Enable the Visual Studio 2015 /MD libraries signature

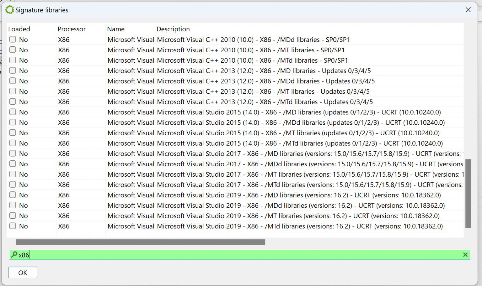click(13, 112)
